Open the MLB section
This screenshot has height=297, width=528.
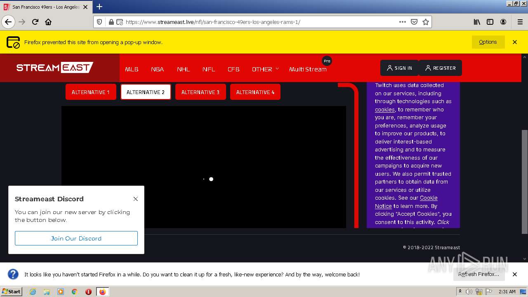click(132, 69)
